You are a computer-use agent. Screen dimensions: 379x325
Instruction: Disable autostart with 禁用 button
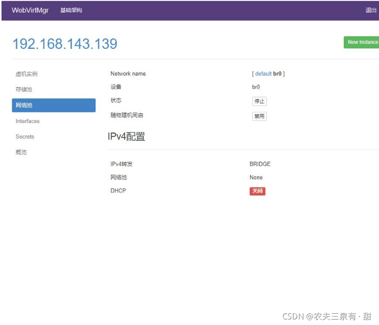(x=259, y=116)
